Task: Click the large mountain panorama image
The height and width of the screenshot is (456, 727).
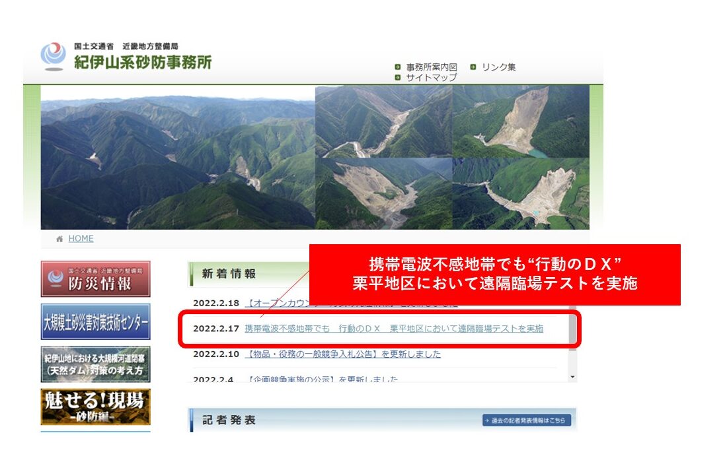Action: click(x=178, y=158)
